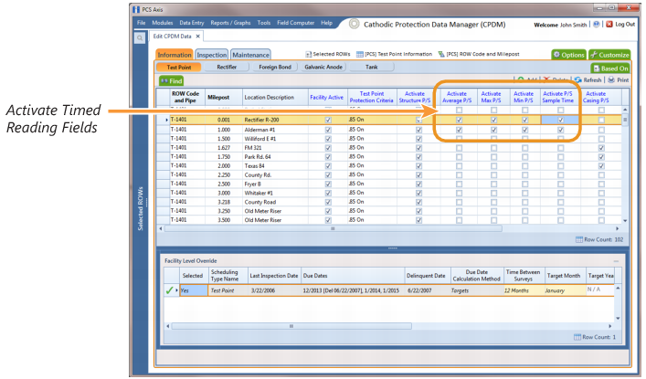Click the top grid horizontal scrollbar right arrow
Viewport: 646px width, 379px height.
pos(617,228)
